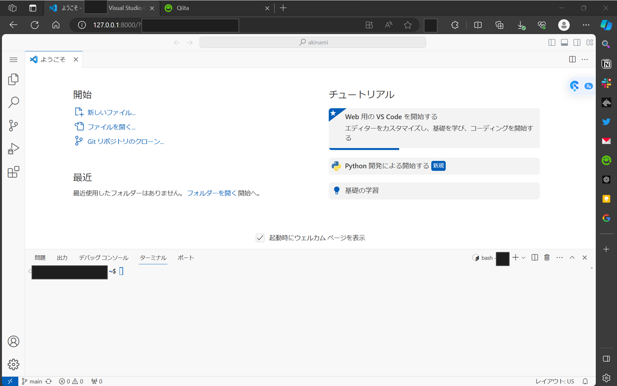Maximize the panel with the chevron-up
This screenshot has height=386, width=617.
[x=572, y=257]
